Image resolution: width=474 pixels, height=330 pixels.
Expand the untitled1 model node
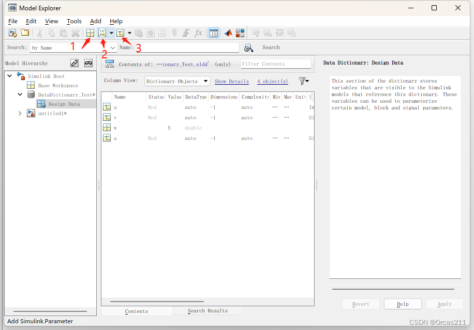pos(20,114)
